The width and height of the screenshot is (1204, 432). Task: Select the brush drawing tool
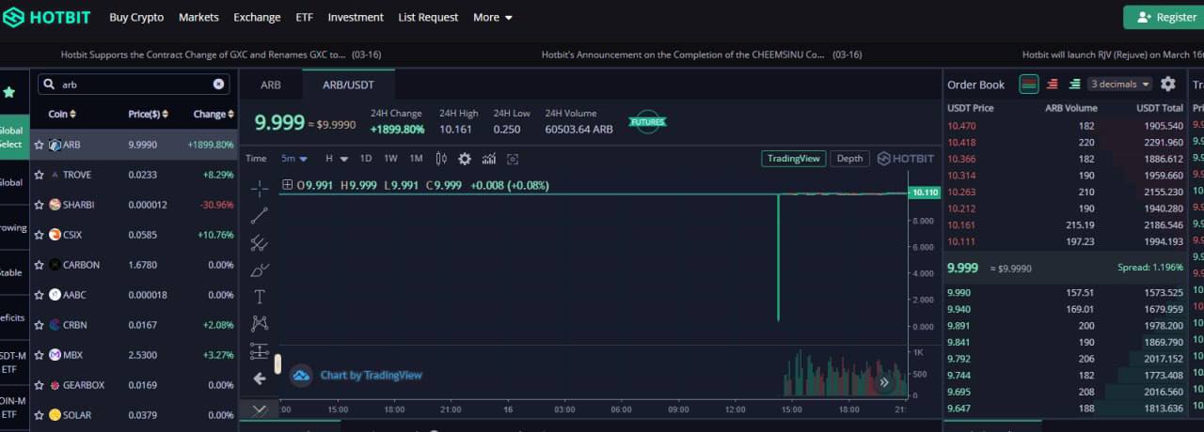pos(260,270)
